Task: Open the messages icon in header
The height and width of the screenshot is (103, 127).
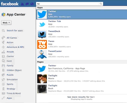Action: (x=27, y=4)
